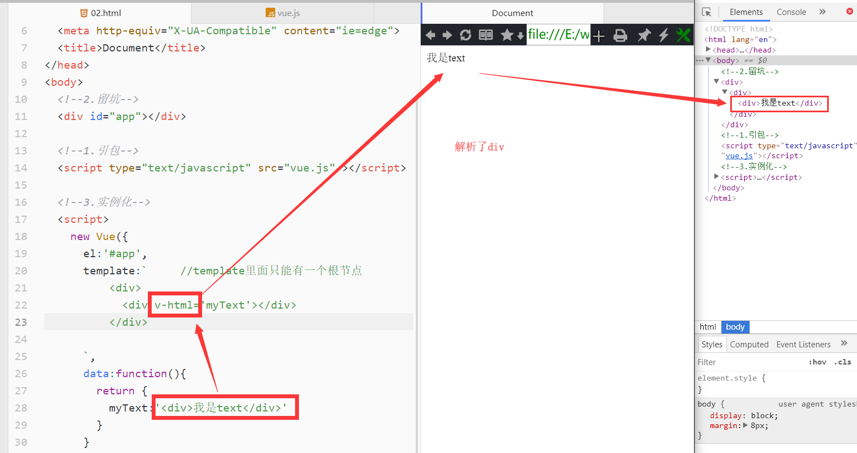
Task: Toggle the :hov element state button
Action: click(x=817, y=362)
